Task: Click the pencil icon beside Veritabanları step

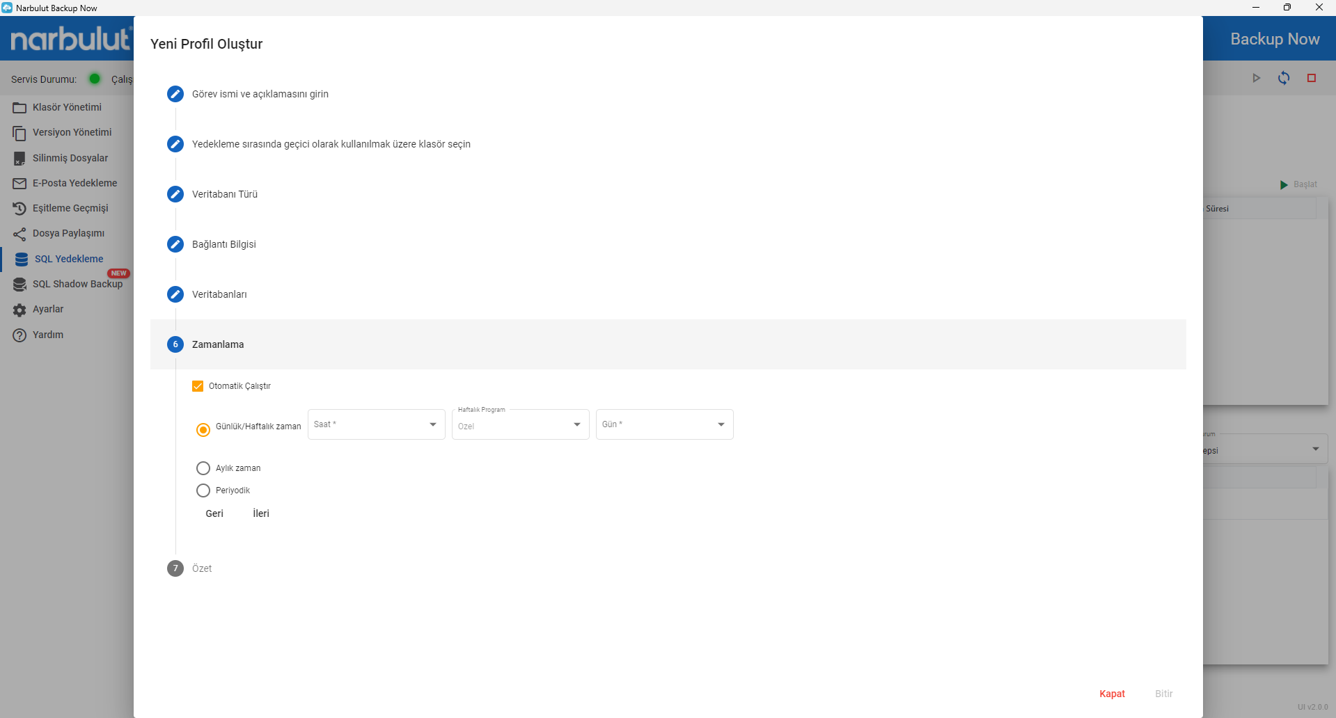Action: point(175,294)
